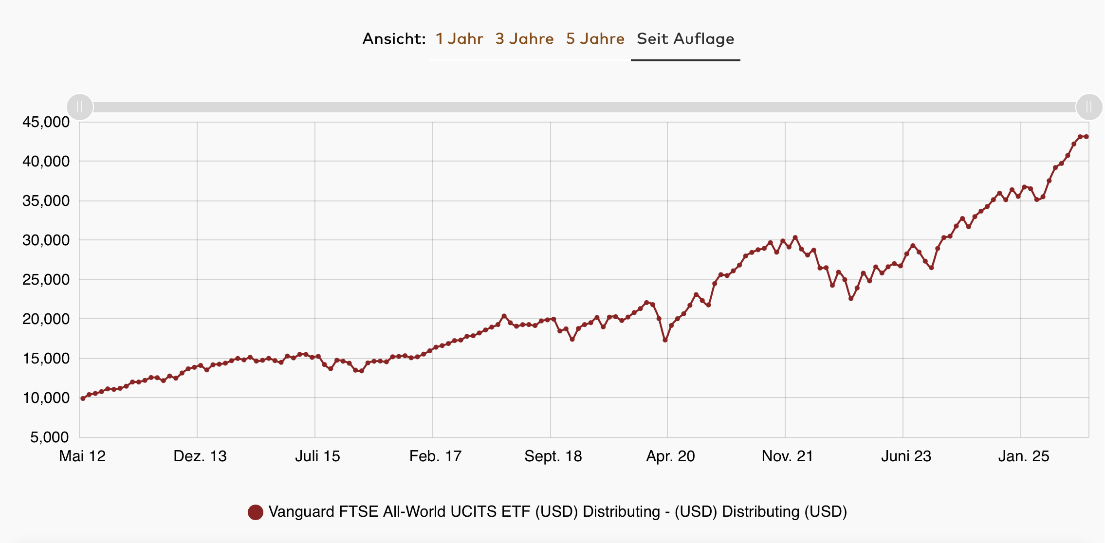Click the gray range slider track
1105x543 pixels.
(584, 107)
